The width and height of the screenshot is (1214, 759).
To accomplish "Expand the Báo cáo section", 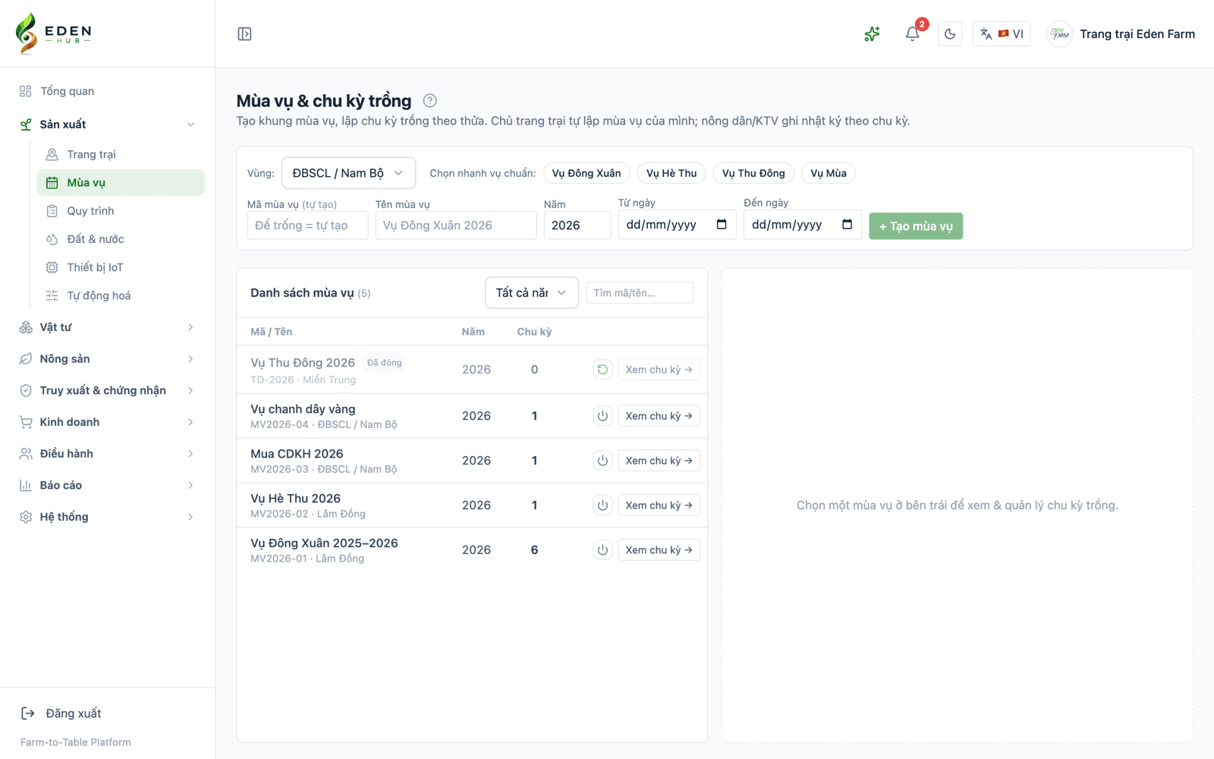I will pyautogui.click(x=108, y=485).
